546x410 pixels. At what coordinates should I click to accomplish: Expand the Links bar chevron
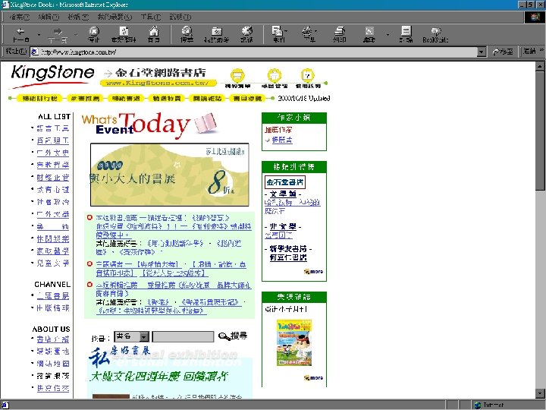coord(541,51)
